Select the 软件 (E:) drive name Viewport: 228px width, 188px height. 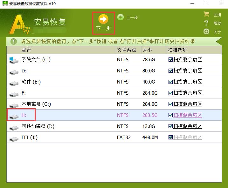[31, 82]
